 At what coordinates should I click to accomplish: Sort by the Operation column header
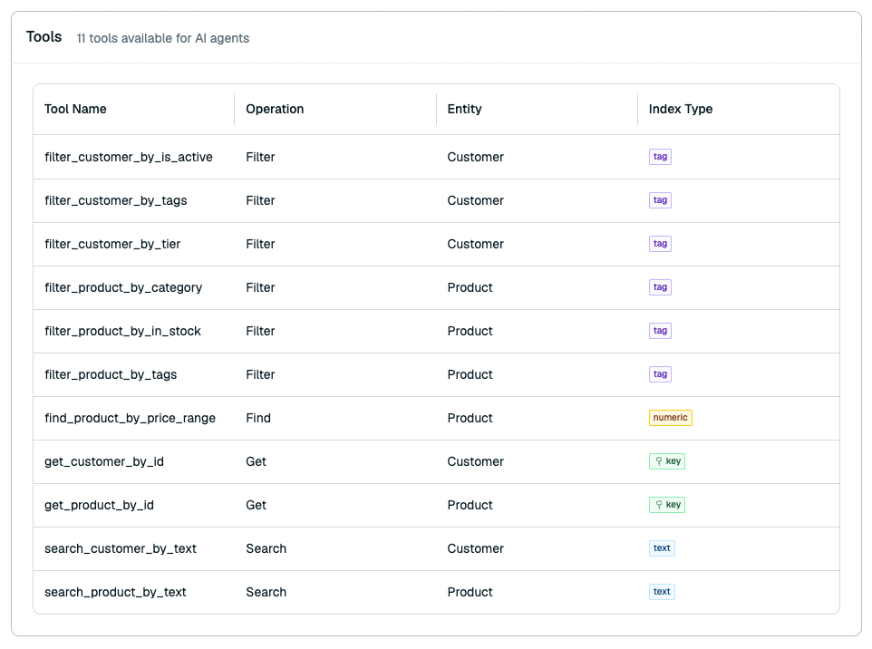tap(275, 109)
